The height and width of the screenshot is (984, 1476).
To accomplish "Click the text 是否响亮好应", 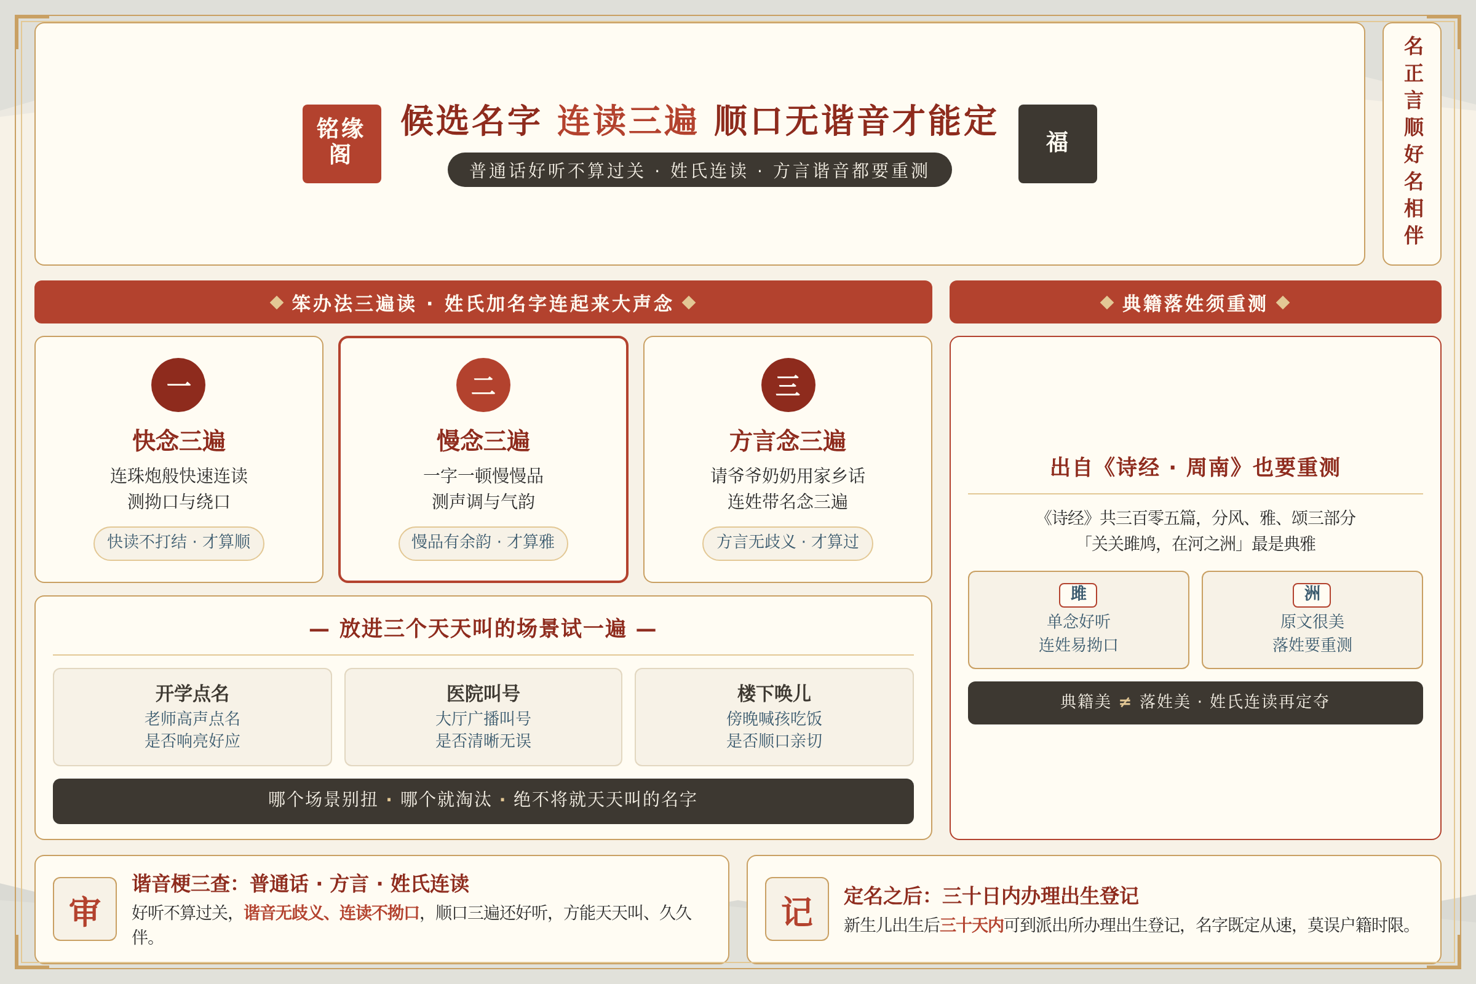I will tap(192, 741).
